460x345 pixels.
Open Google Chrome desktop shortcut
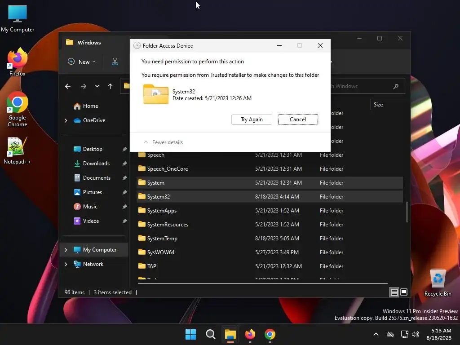[x=18, y=110]
